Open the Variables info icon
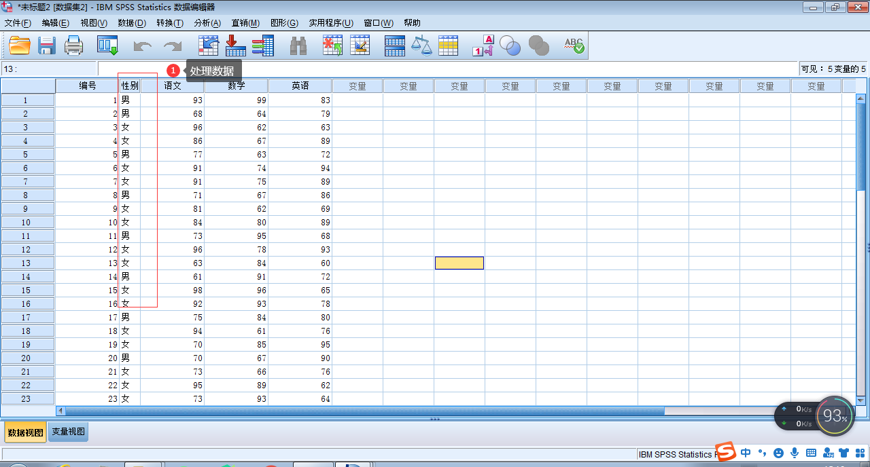Screen dimensions: 870x467 click(x=262, y=45)
